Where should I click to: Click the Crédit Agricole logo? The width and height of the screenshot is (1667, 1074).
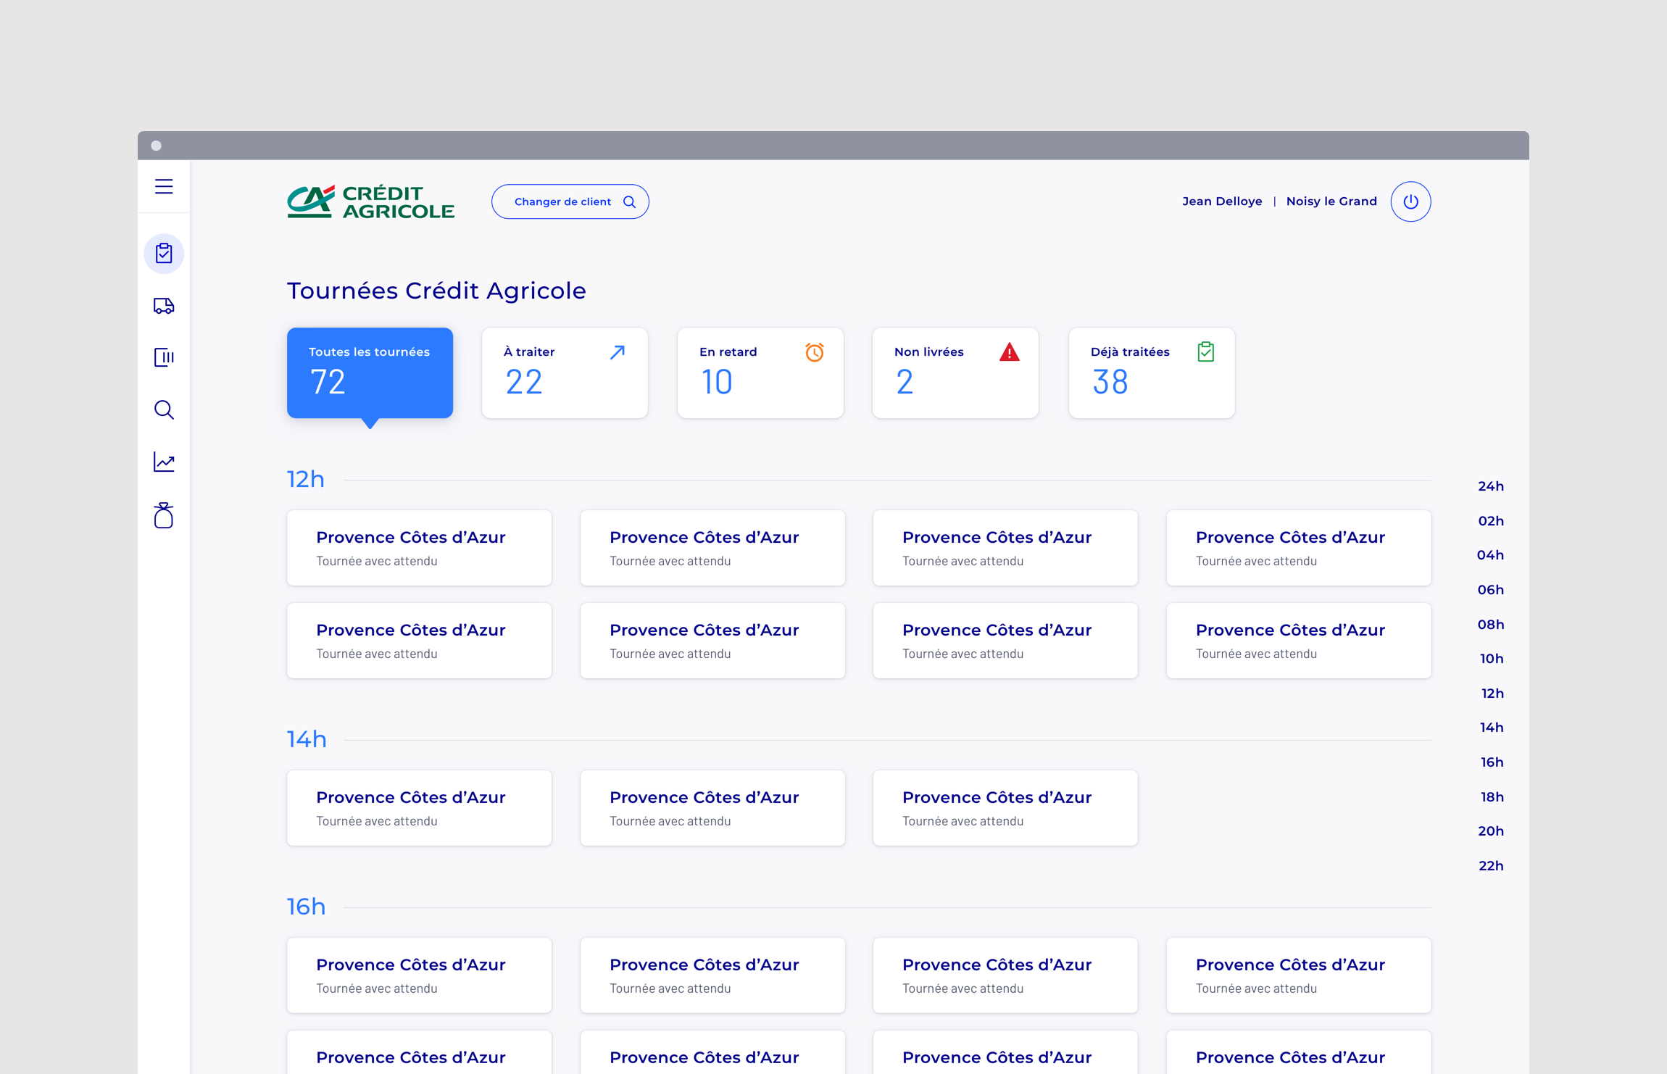(x=370, y=201)
